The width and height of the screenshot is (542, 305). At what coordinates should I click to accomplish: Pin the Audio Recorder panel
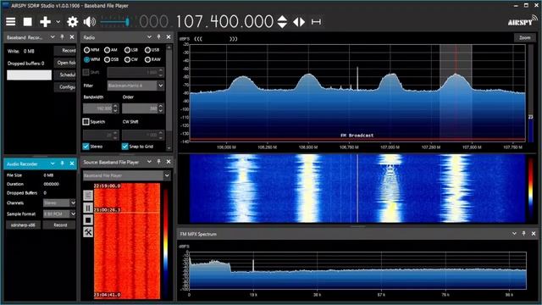(62, 164)
